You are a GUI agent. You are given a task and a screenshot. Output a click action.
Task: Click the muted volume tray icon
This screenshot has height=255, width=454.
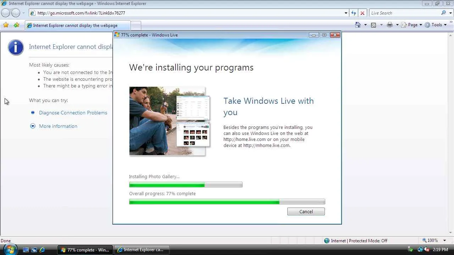point(427,250)
